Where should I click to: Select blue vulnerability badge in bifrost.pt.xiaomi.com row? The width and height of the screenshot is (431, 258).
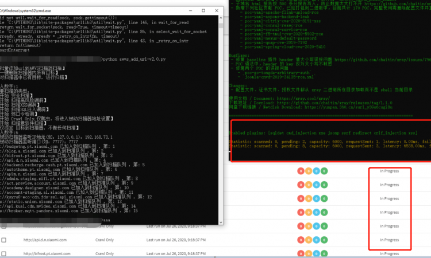pyautogui.click(x=316, y=253)
